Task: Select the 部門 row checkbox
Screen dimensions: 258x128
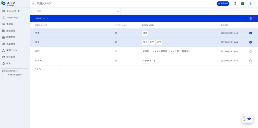Action: coord(250,51)
